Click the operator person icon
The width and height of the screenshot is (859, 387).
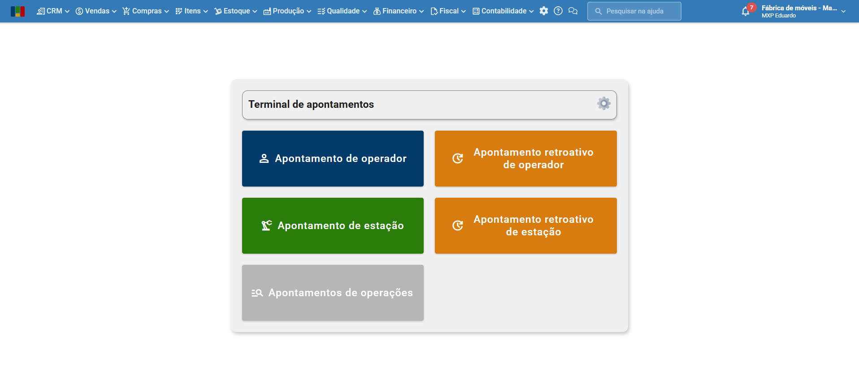click(264, 158)
